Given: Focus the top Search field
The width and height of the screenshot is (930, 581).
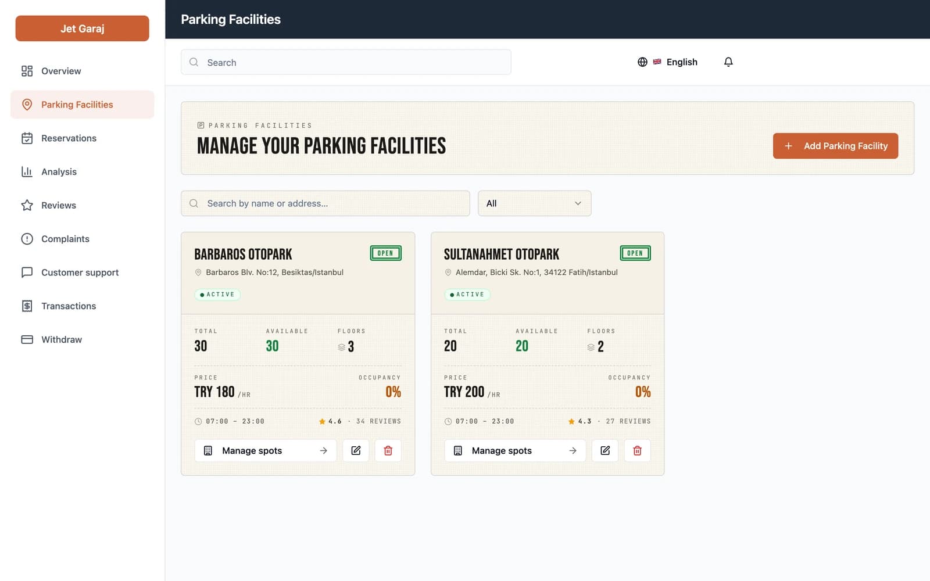Looking at the screenshot, I should click(346, 62).
